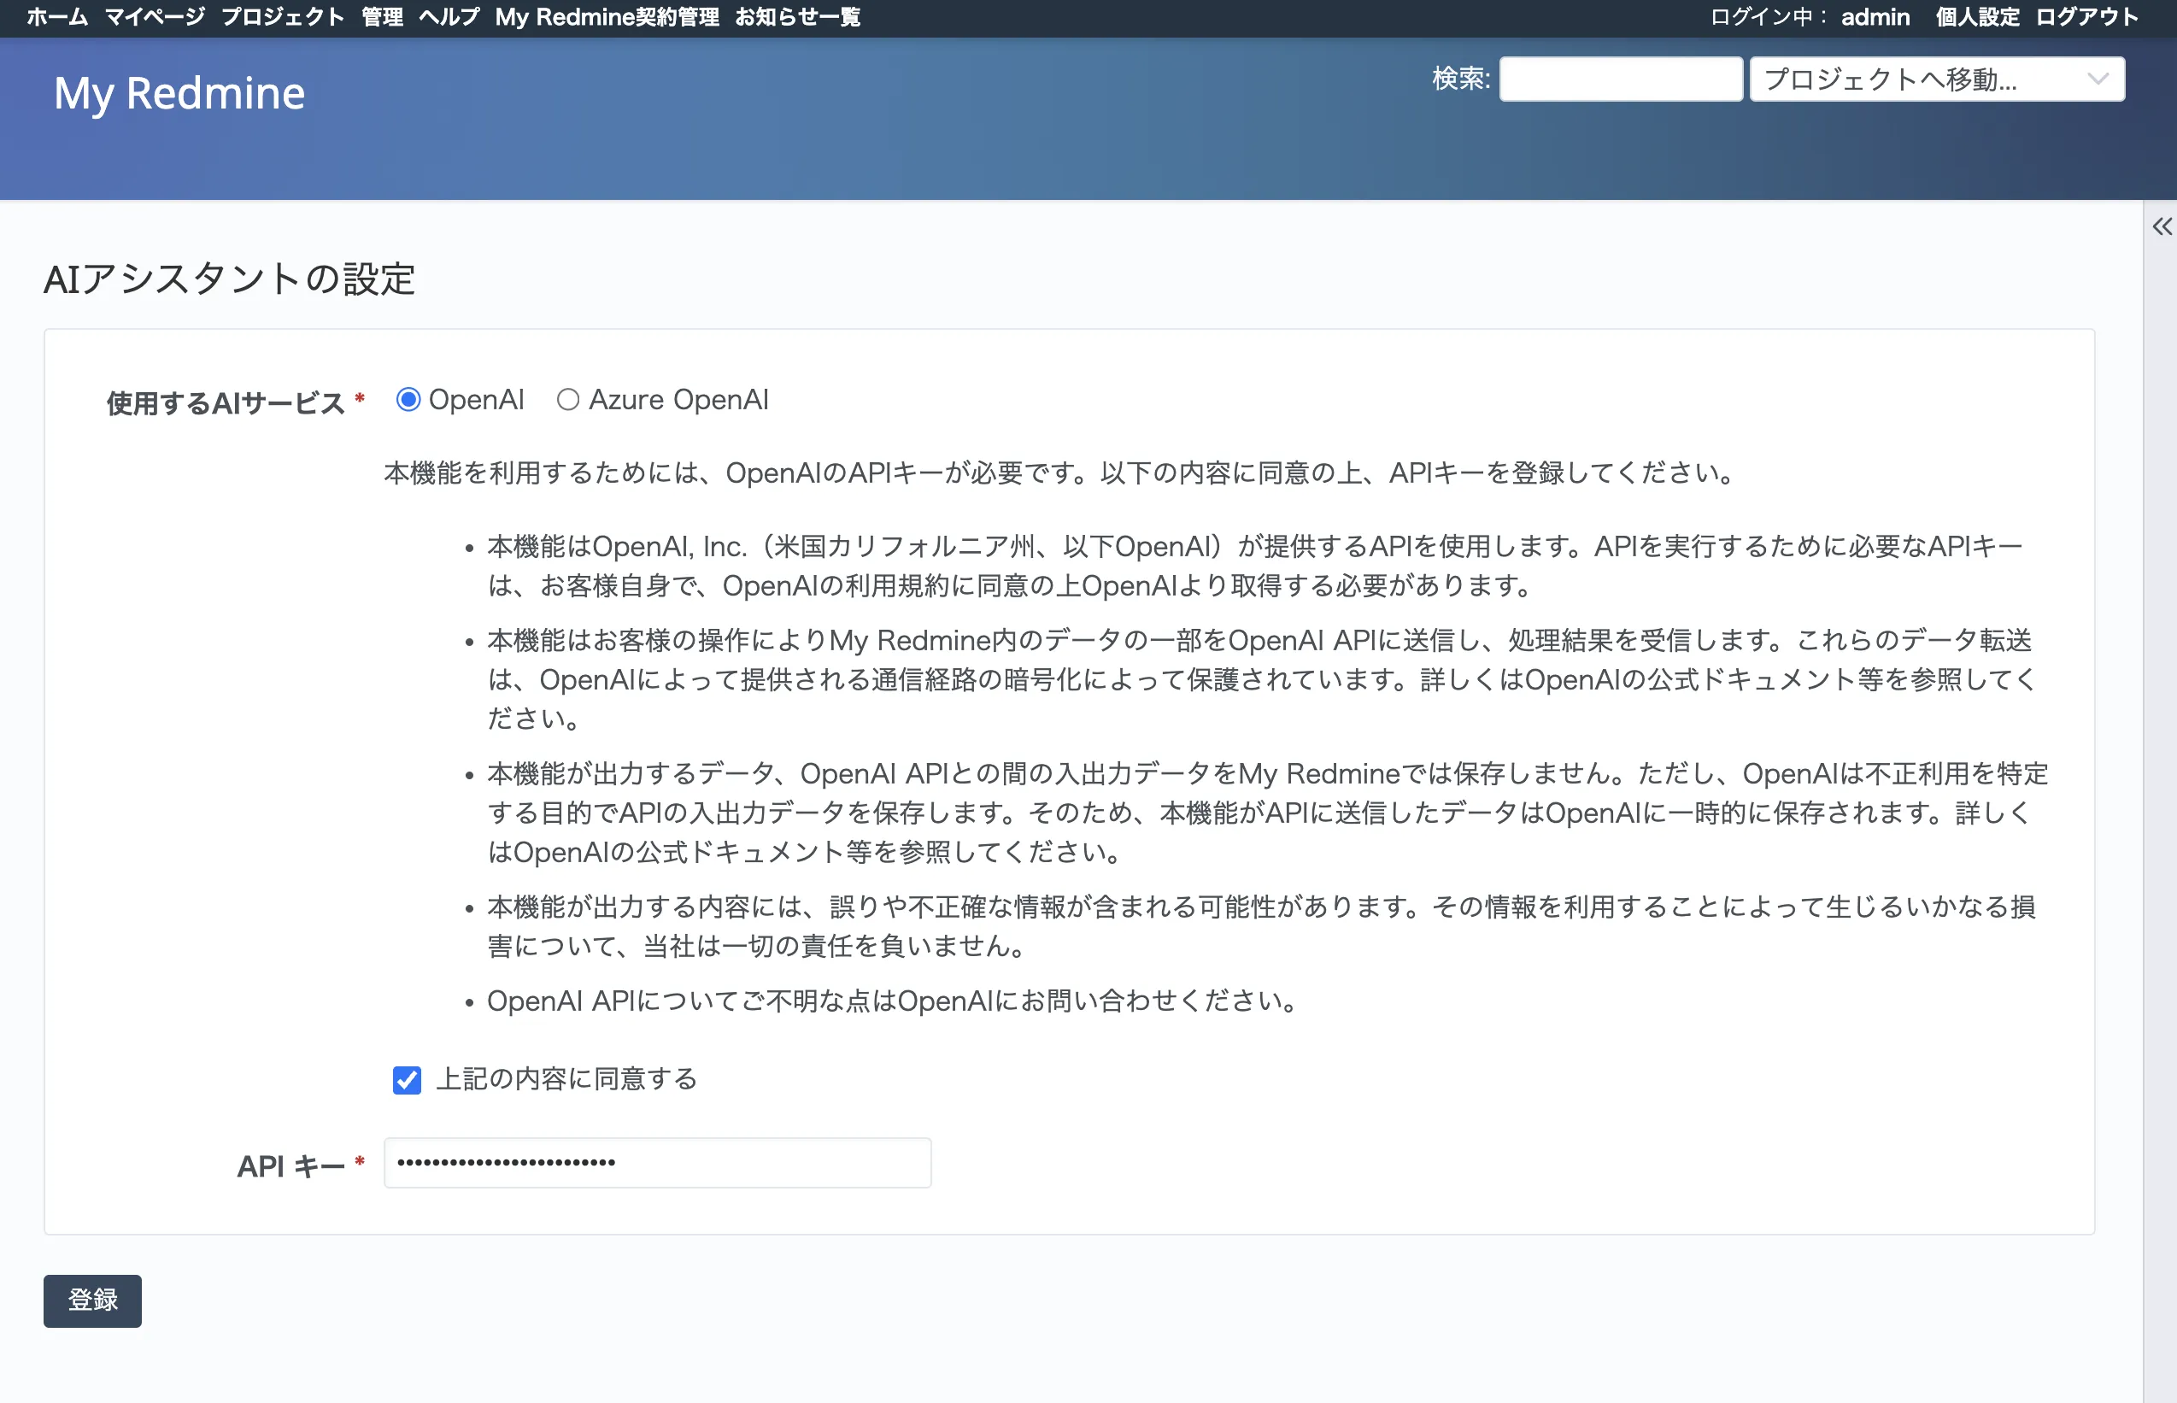Open the ヘルプ menu item
Image resolution: width=2177 pixels, height=1403 pixels.
[449, 17]
